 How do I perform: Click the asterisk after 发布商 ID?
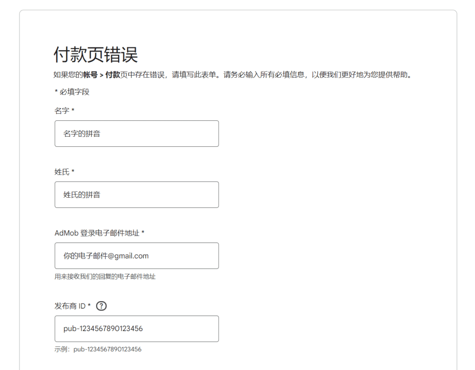(x=89, y=306)
